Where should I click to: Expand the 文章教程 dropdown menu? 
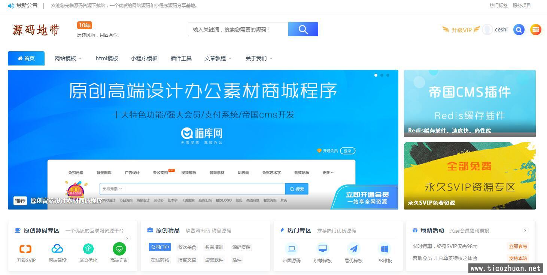point(218,58)
